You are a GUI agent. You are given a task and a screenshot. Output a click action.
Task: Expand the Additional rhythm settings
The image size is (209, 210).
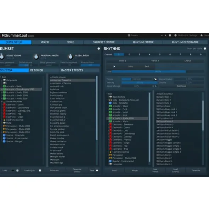point(181,86)
